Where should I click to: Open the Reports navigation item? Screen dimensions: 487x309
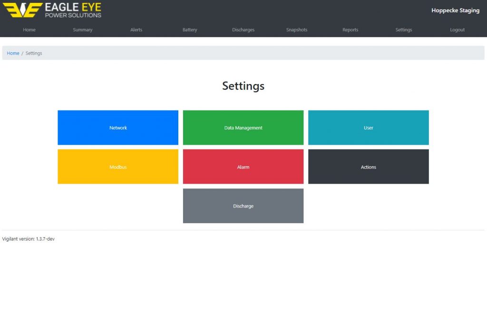(351, 30)
